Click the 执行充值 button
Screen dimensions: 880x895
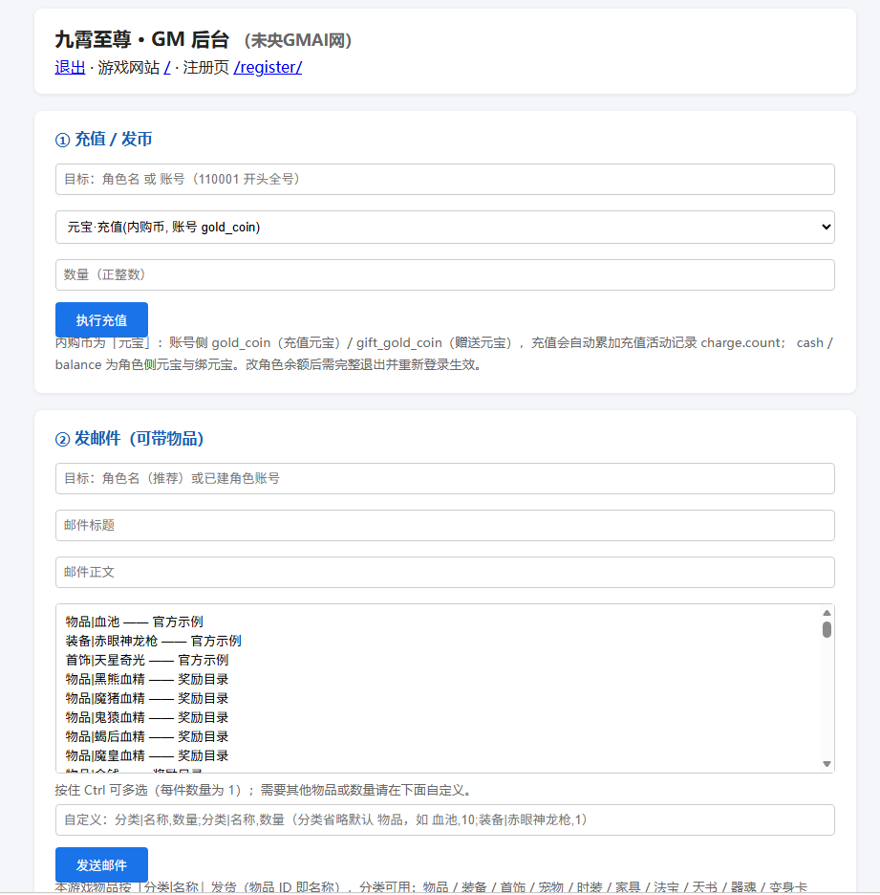click(x=101, y=319)
